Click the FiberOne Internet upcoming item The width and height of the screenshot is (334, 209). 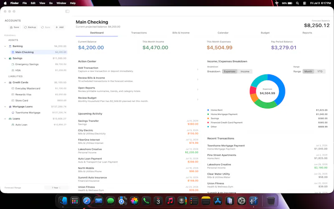tap(138, 141)
